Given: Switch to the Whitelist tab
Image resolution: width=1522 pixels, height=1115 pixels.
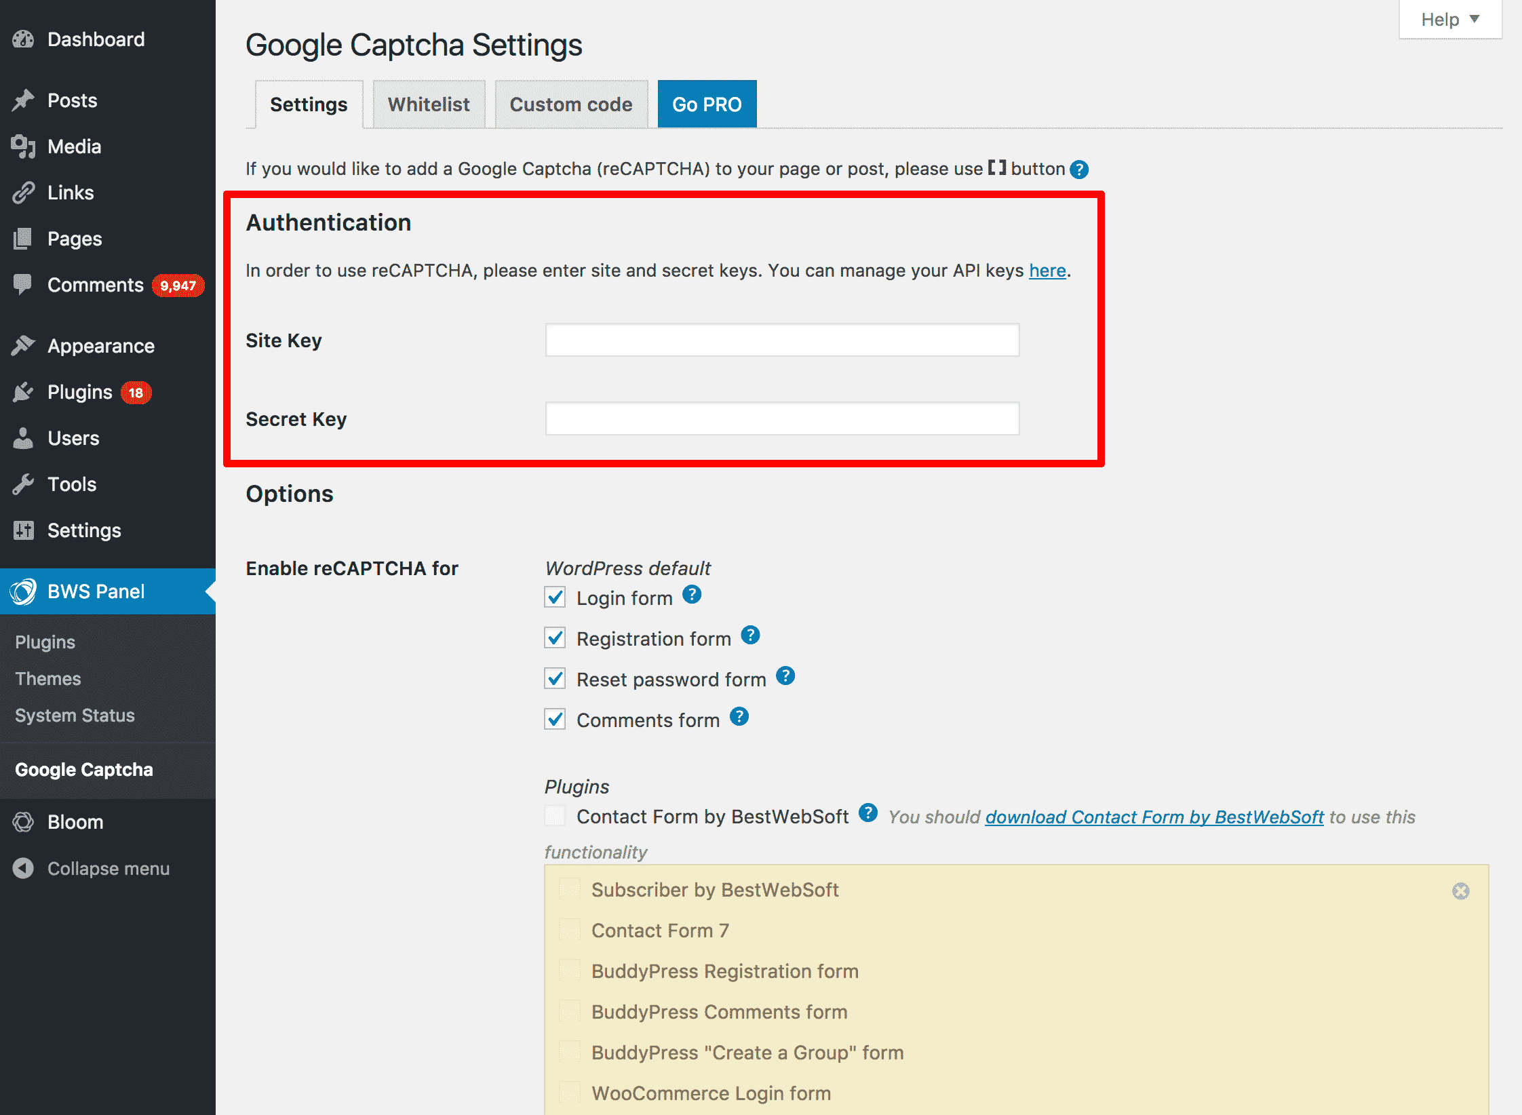Looking at the screenshot, I should click(429, 104).
